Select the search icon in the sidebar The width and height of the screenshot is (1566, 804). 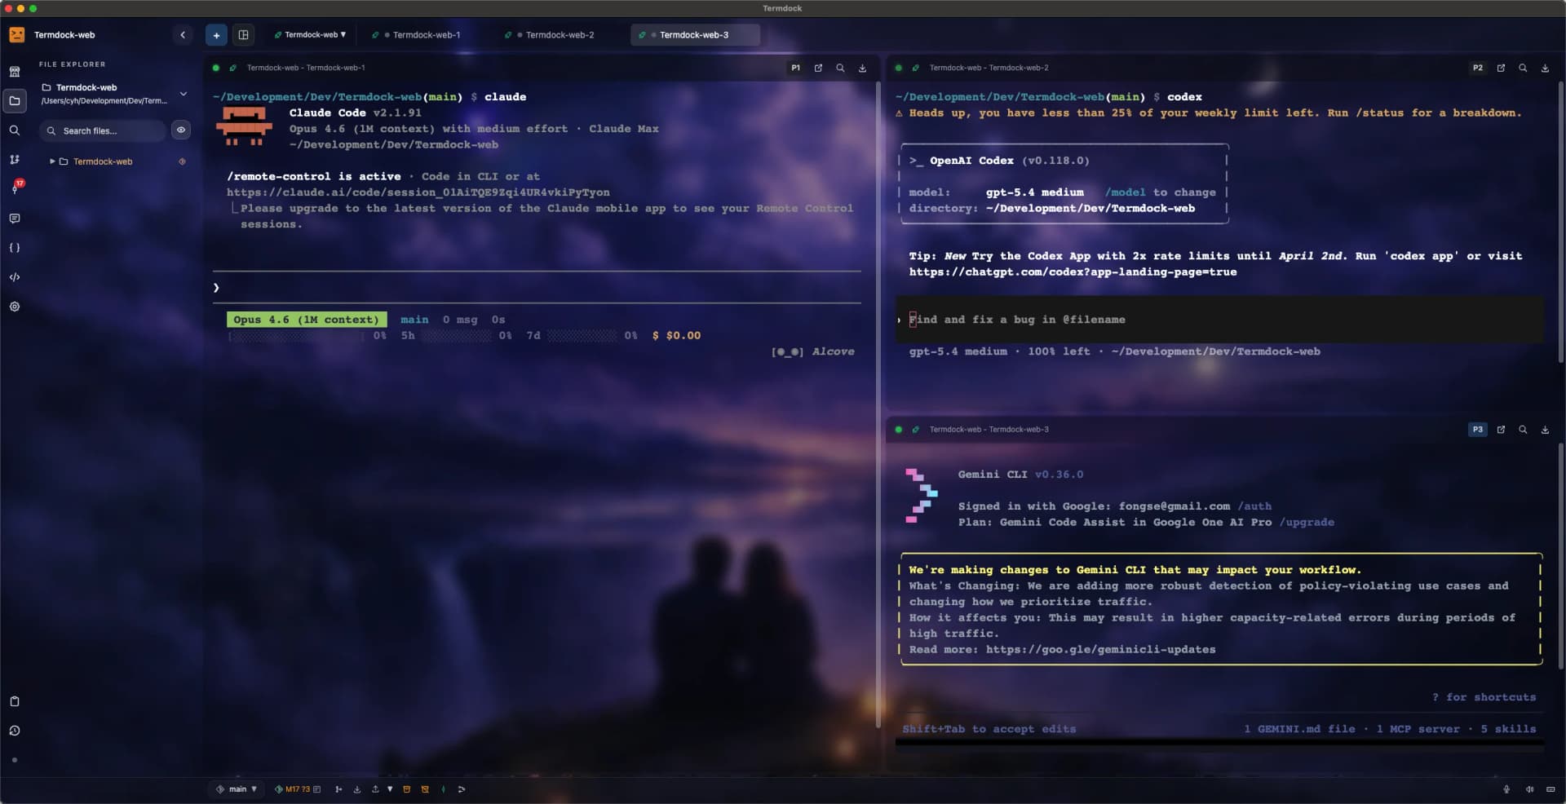[x=15, y=130]
